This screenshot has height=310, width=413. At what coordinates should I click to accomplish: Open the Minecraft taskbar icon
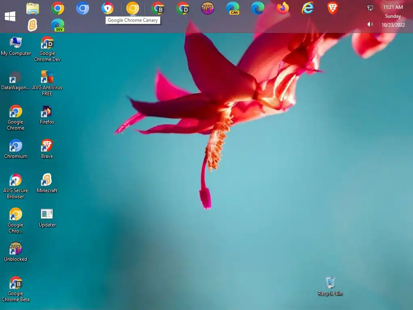tap(33, 25)
